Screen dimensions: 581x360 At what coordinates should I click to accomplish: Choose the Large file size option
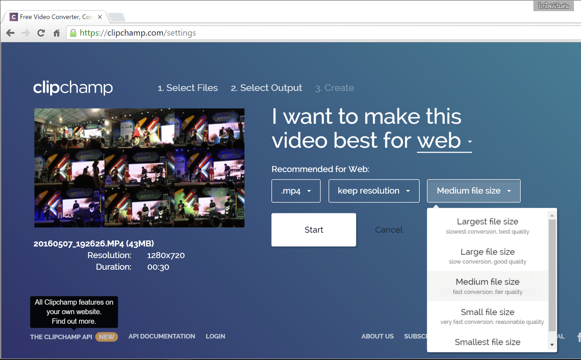(x=487, y=256)
